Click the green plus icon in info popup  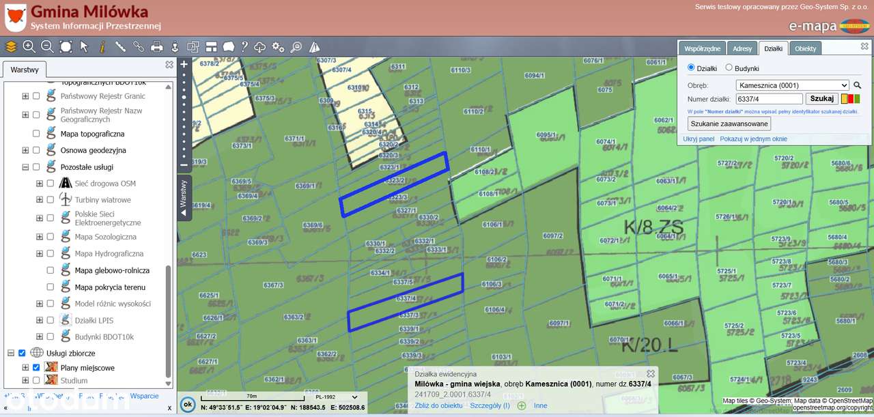pyautogui.click(x=522, y=405)
